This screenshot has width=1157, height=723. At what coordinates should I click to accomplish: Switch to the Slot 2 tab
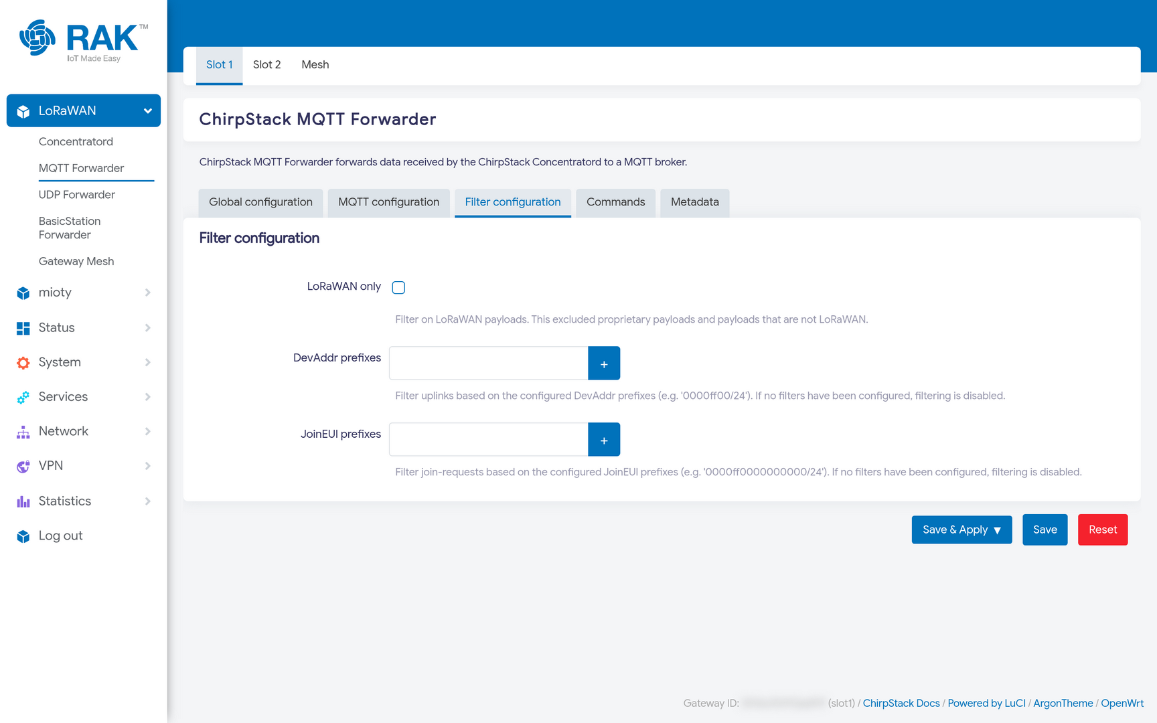click(x=266, y=65)
